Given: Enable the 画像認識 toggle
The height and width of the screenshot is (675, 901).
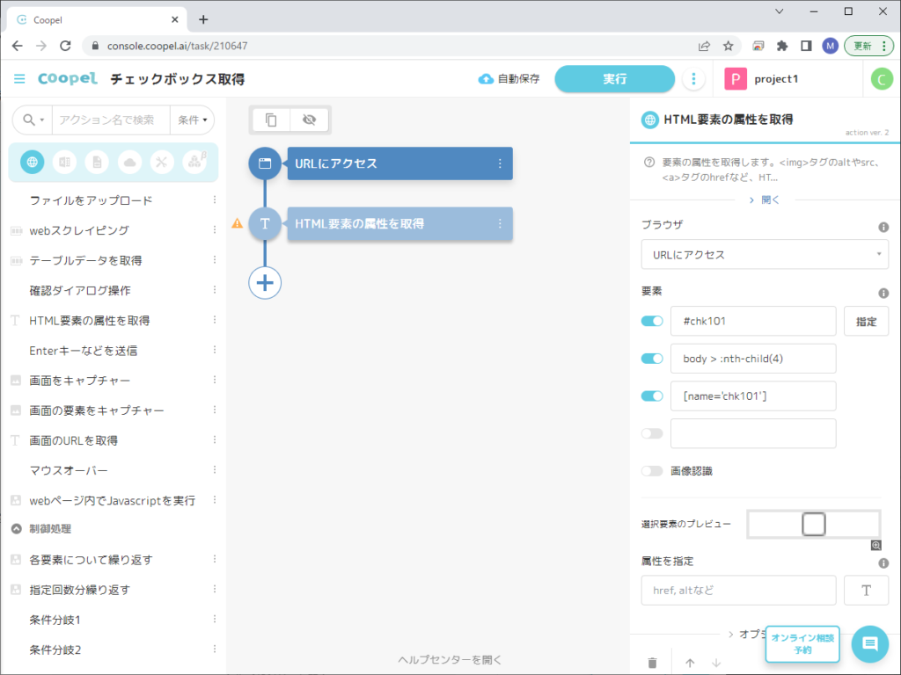Looking at the screenshot, I should (652, 471).
